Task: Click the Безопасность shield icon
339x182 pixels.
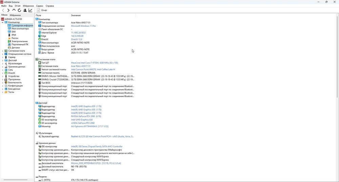Action: 6,83
